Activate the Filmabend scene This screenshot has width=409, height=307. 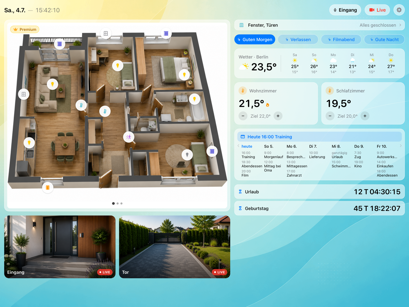pyautogui.click(x=341, y=39)
